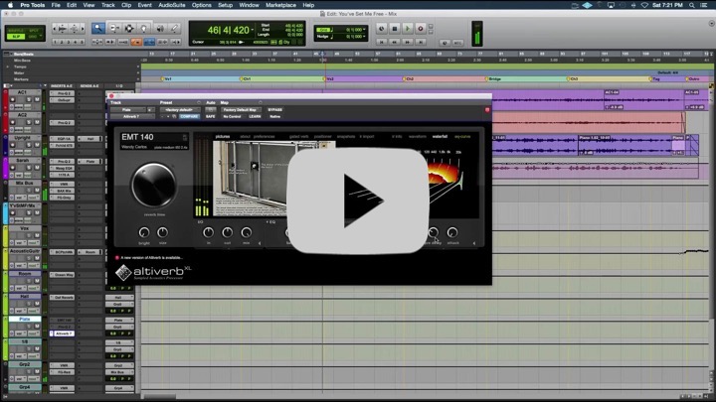Click the transport Stop button
This screenshot has width=716, height=402.
395,29
